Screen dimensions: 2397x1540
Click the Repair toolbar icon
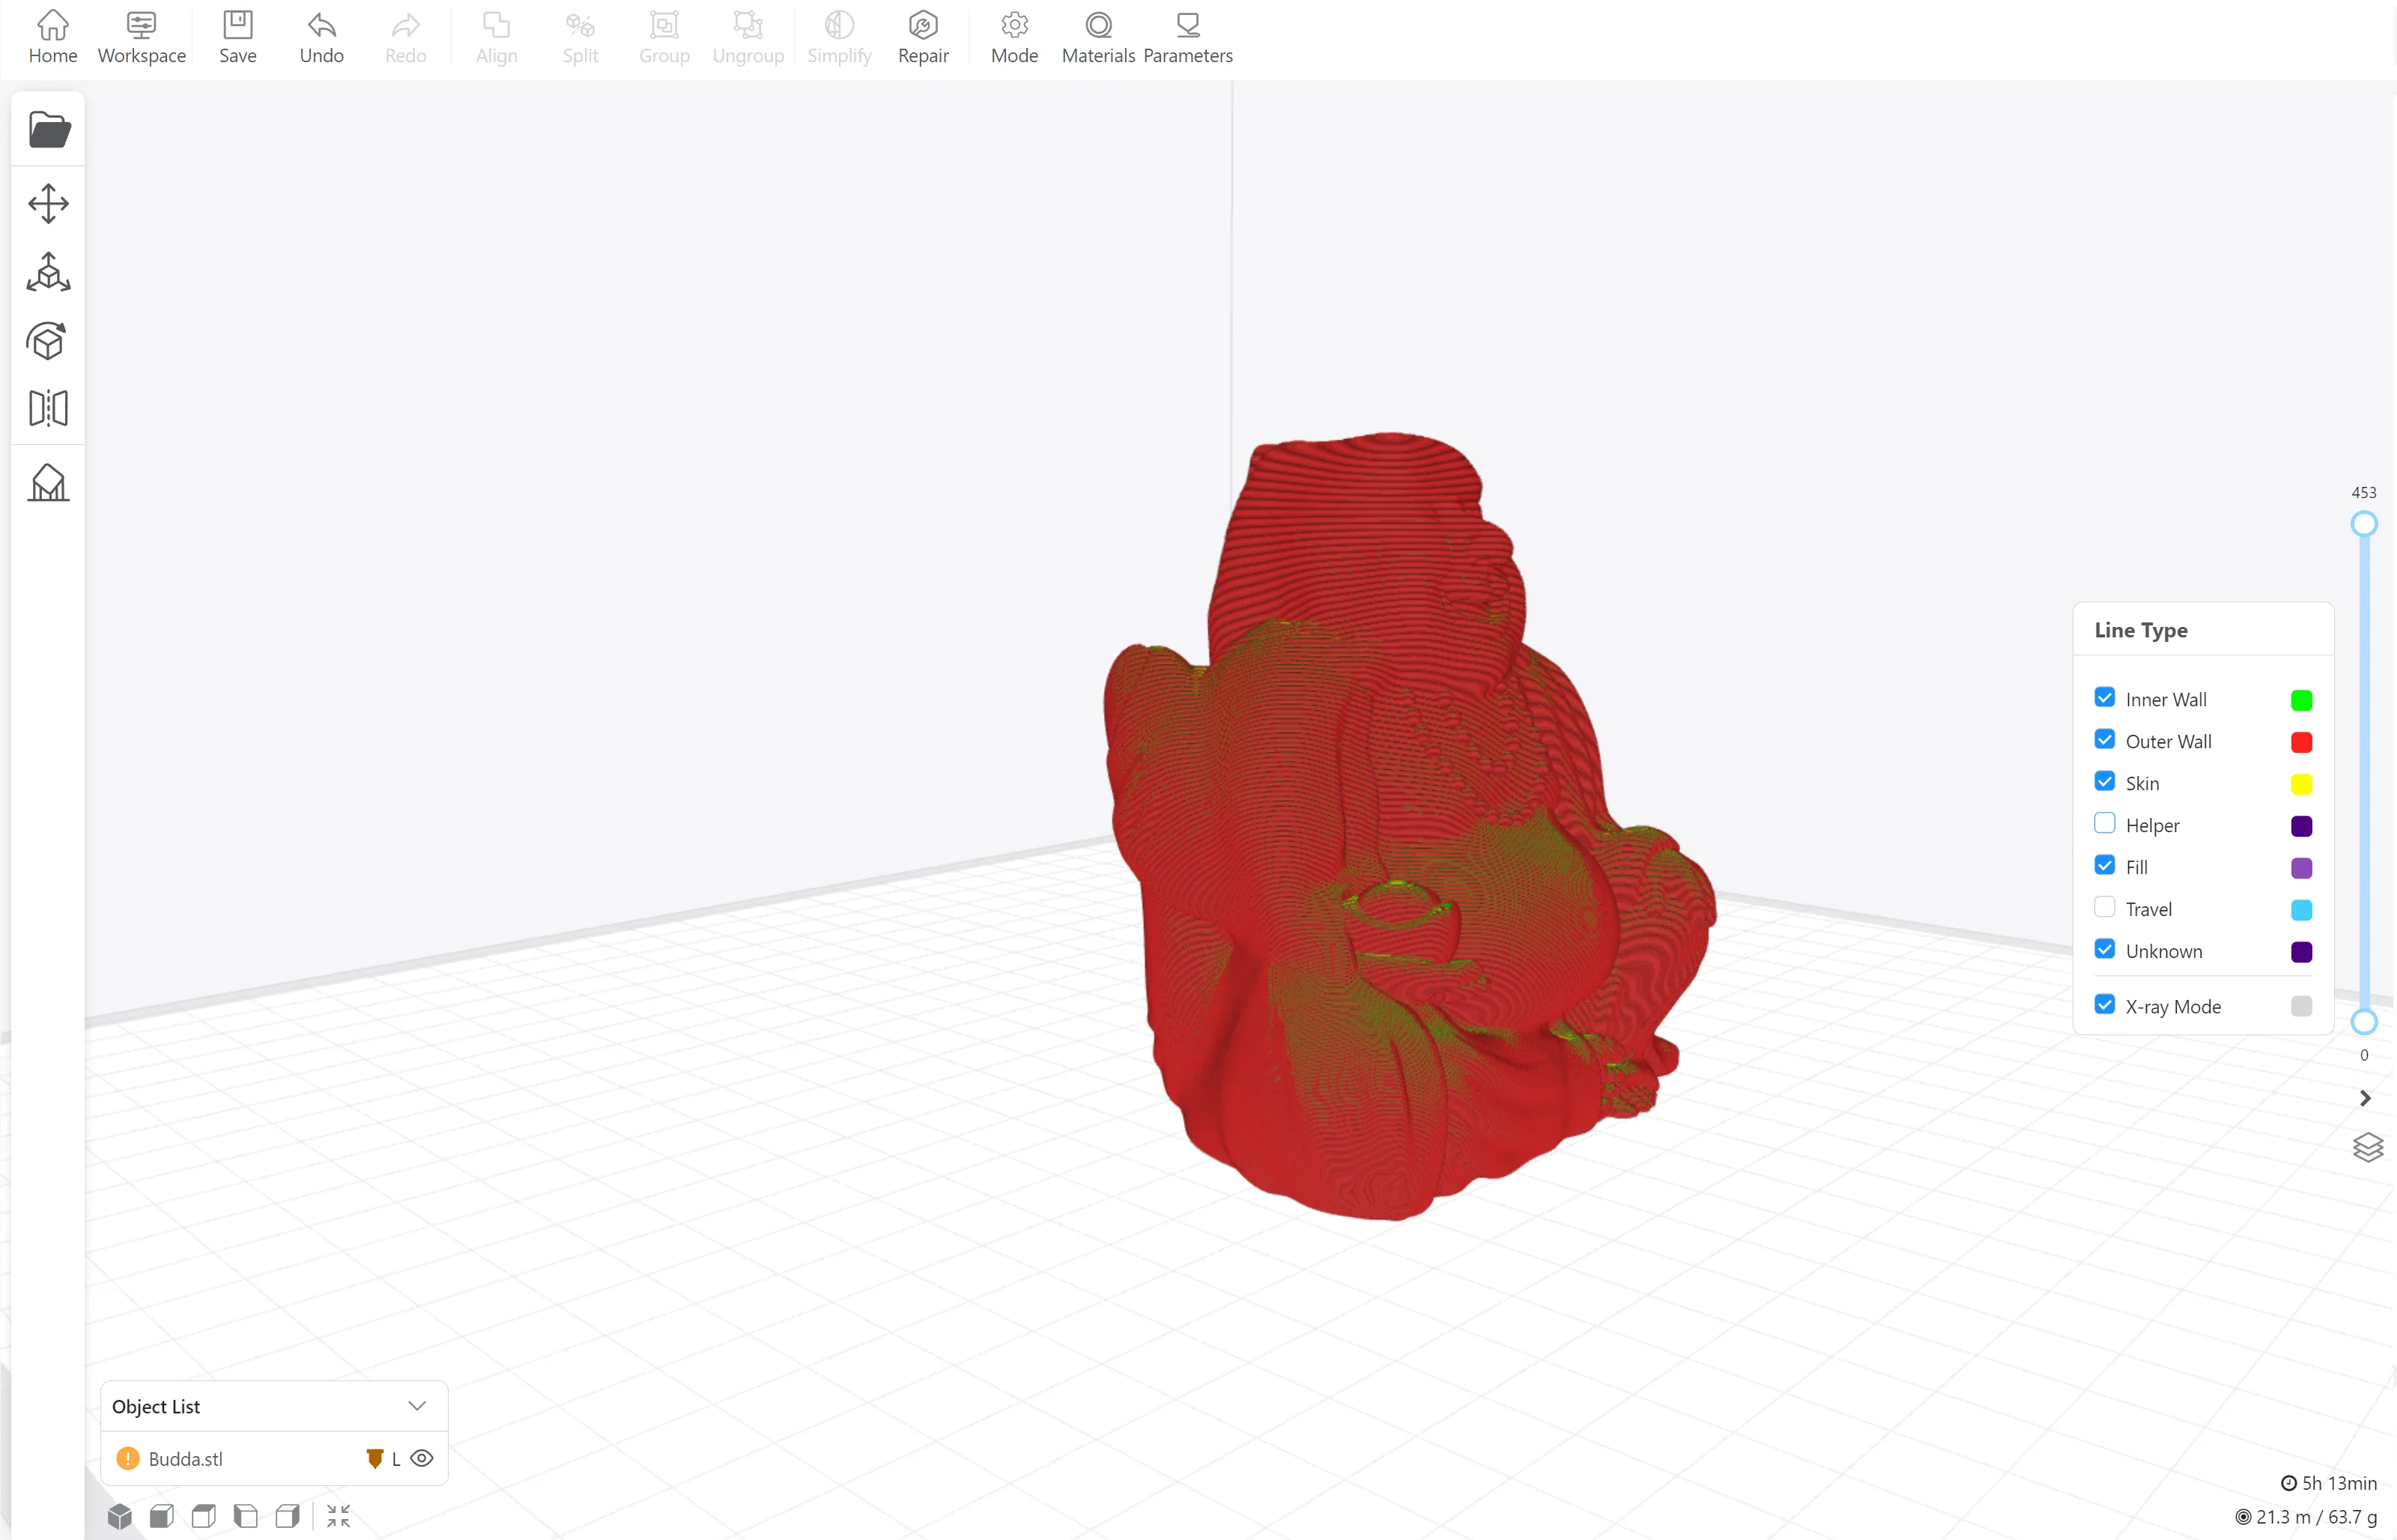[922, 38]
